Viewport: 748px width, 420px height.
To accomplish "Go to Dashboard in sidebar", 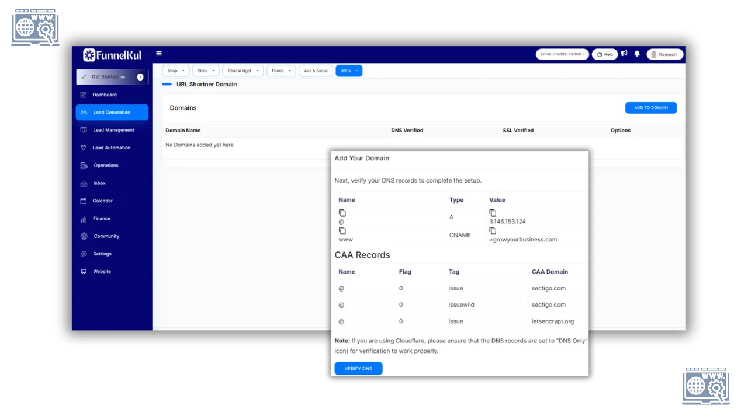I will tap(104, 94).
